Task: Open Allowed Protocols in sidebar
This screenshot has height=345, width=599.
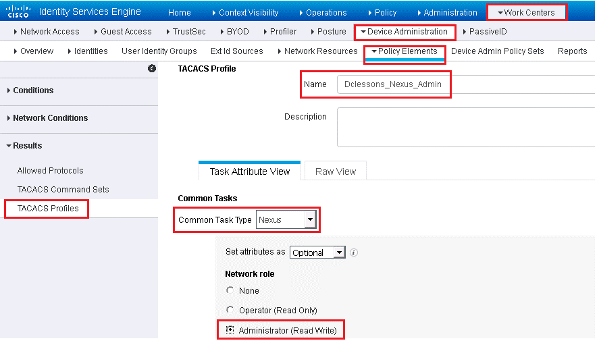Action: point(50,171)
